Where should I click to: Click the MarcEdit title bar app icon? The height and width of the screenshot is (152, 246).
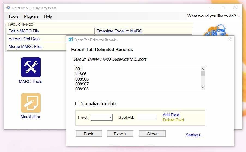(8, 8)
